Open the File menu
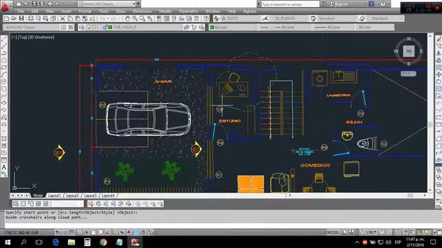The width and height of the screenshot is (442, 248). (21, 11)
